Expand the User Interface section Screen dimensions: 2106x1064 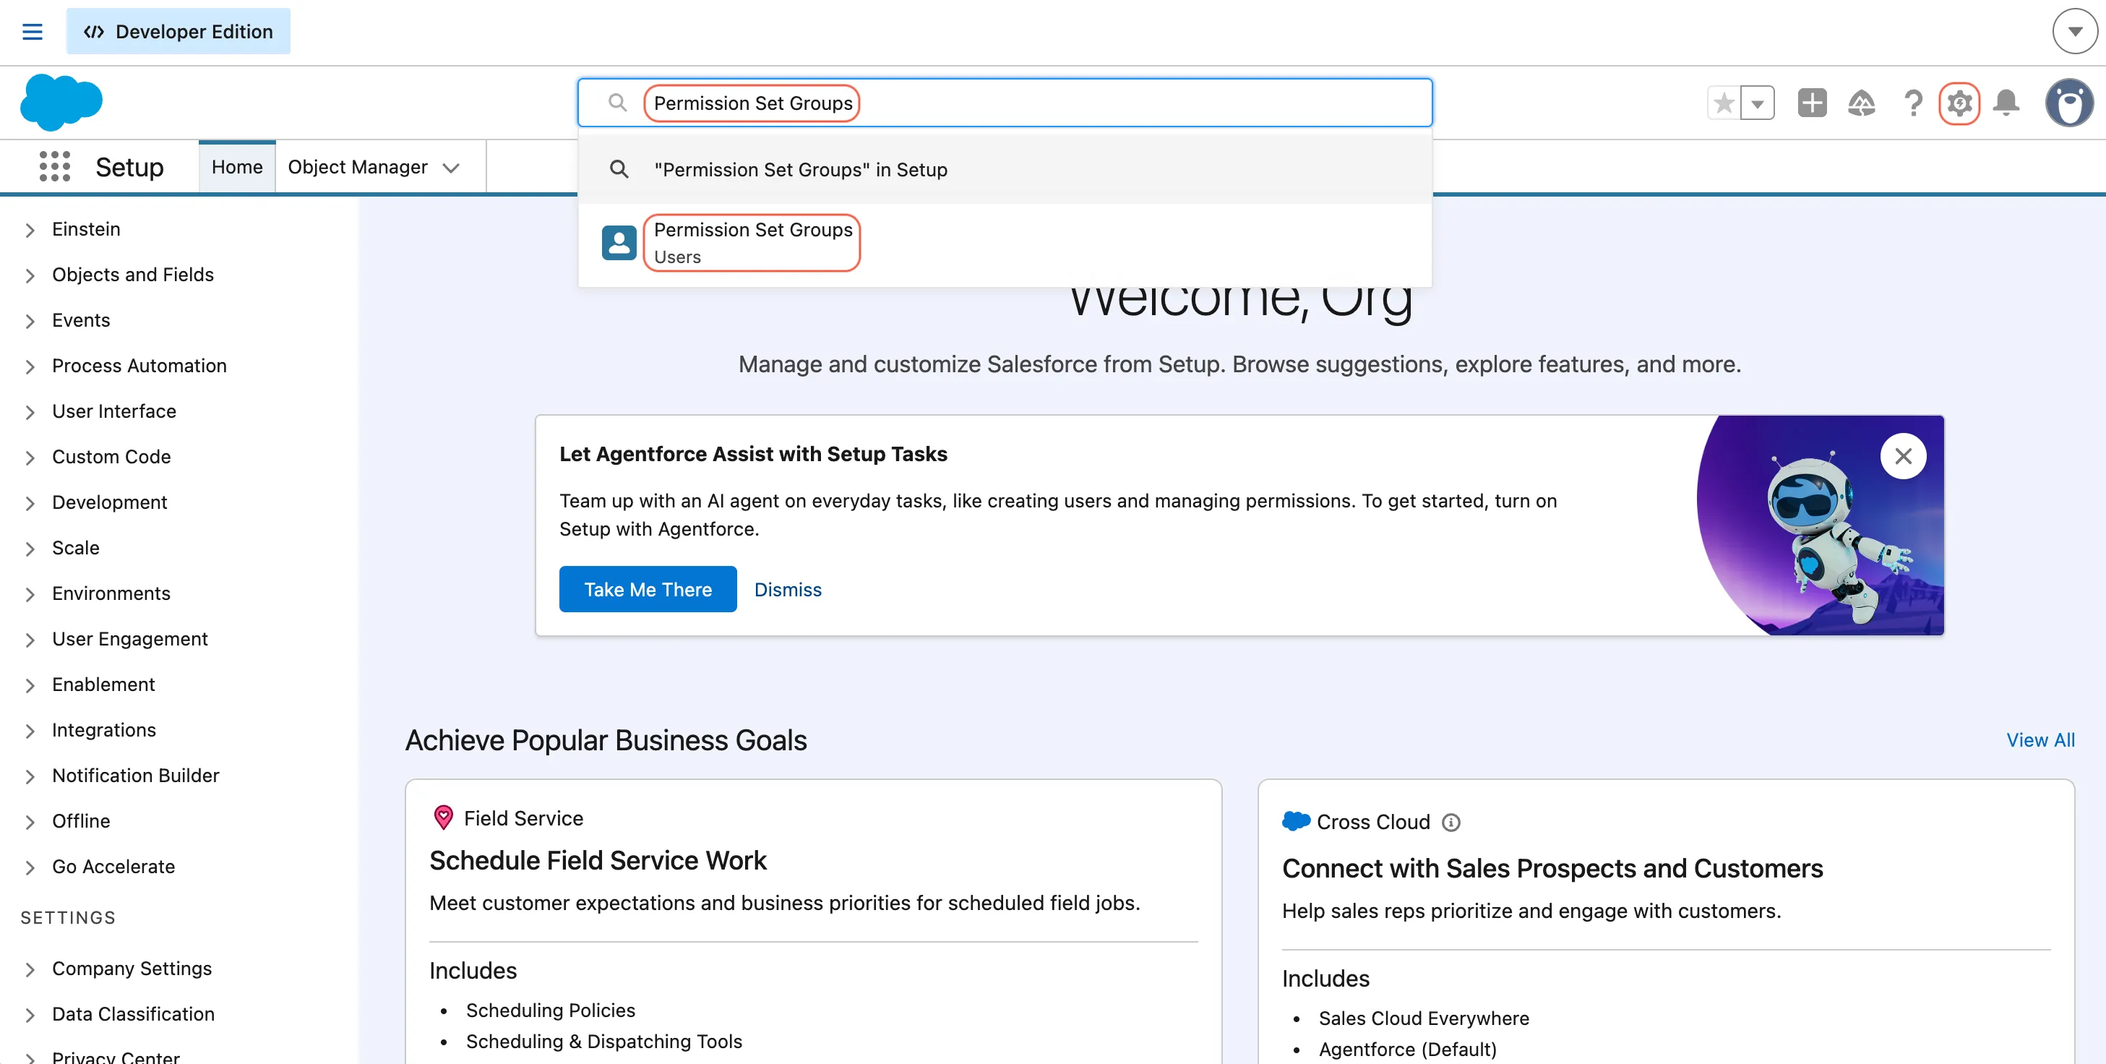(x=30, y=412)
